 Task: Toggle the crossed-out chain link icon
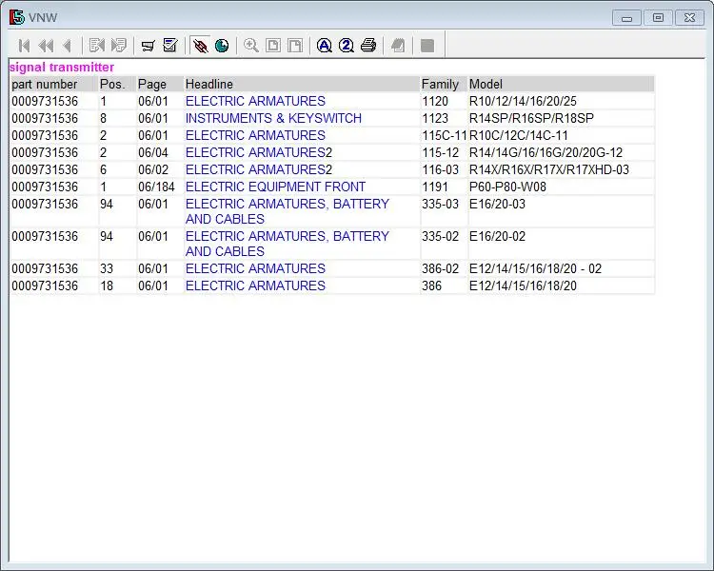tap(200, 46)
